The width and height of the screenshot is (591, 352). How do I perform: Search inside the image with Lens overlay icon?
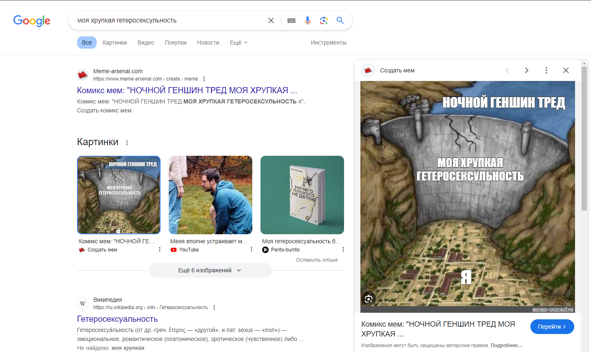pyautogui.click(x=369, y=299)
